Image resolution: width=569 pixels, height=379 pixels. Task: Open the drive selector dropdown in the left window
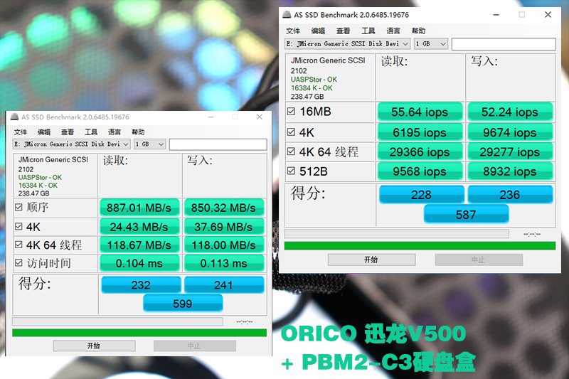pos(72,144)
